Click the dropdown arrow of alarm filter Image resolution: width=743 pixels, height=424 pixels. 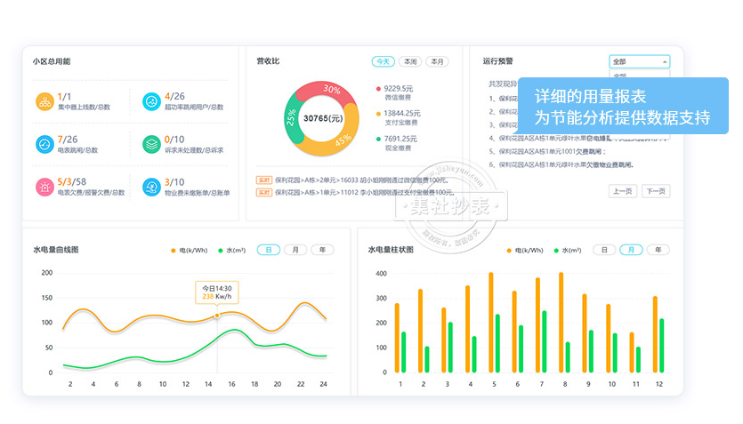pyautogui.click(x=664, y=61)
